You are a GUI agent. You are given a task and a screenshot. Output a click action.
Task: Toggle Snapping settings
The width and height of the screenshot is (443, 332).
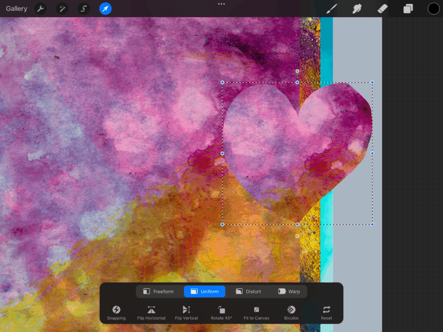pyautogui.click(x=116, y=313)
